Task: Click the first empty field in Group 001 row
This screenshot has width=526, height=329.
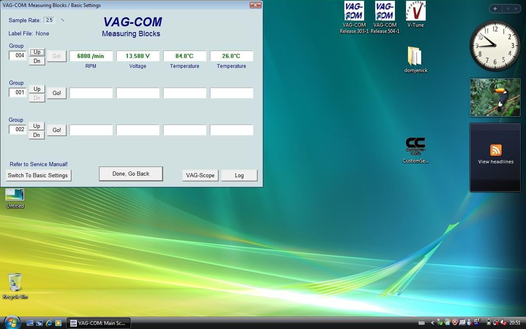Action: tap(91, 93)
